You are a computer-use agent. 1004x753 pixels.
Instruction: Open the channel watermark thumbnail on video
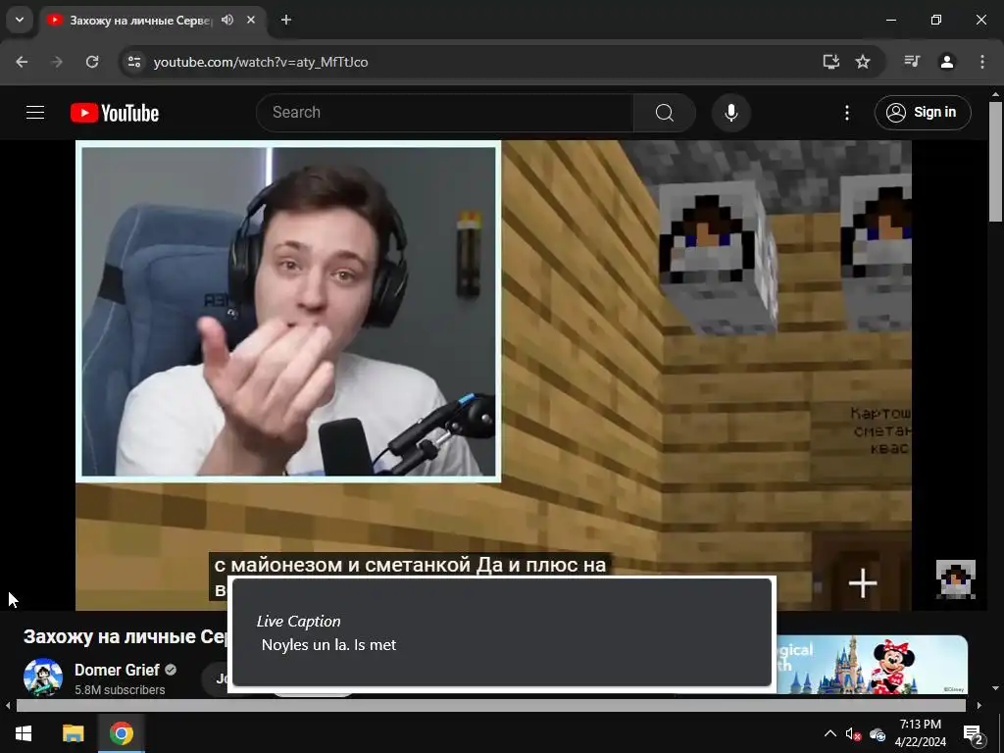956,579
